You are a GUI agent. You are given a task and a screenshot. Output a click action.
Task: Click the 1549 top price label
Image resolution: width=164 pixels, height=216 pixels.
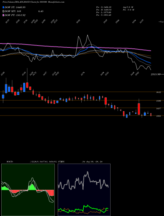click(x=105, y=21)
